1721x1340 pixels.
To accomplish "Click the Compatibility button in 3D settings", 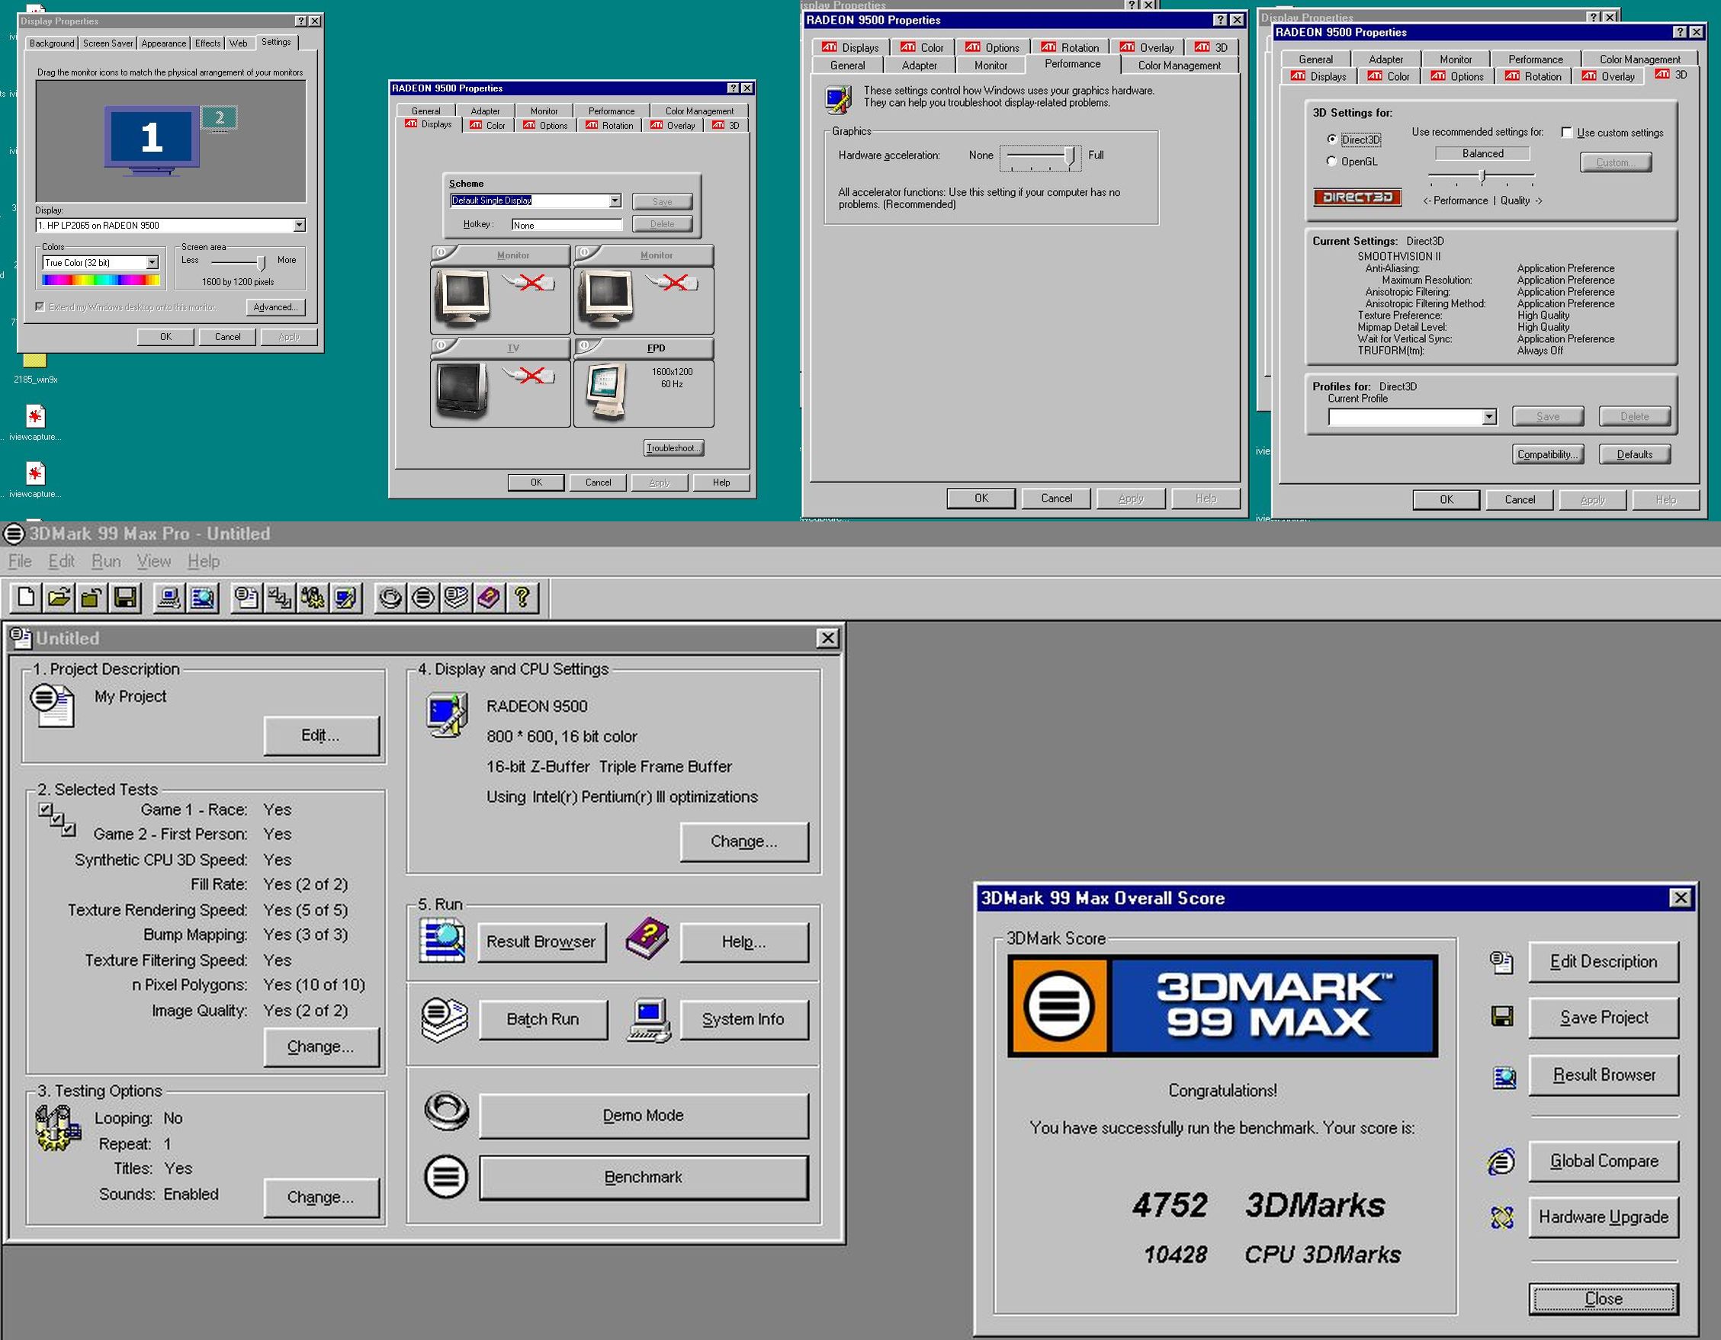I will (1548, 454).
